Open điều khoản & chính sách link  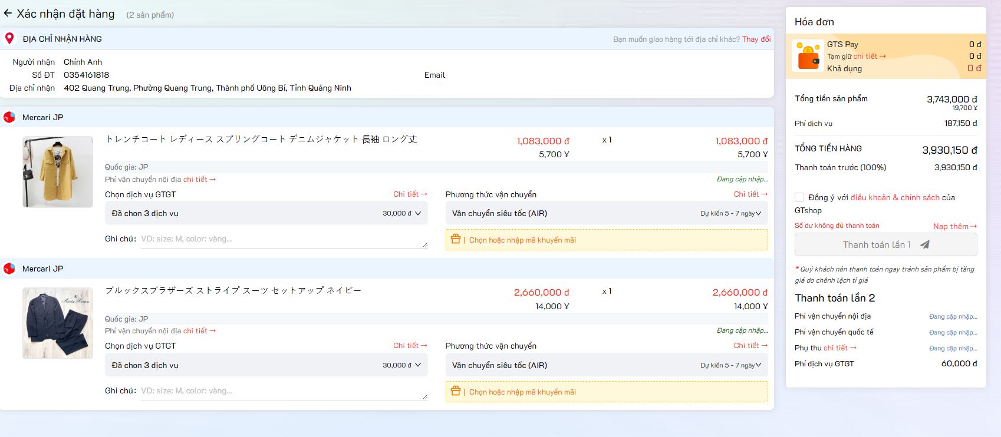[x=894, y=198]
